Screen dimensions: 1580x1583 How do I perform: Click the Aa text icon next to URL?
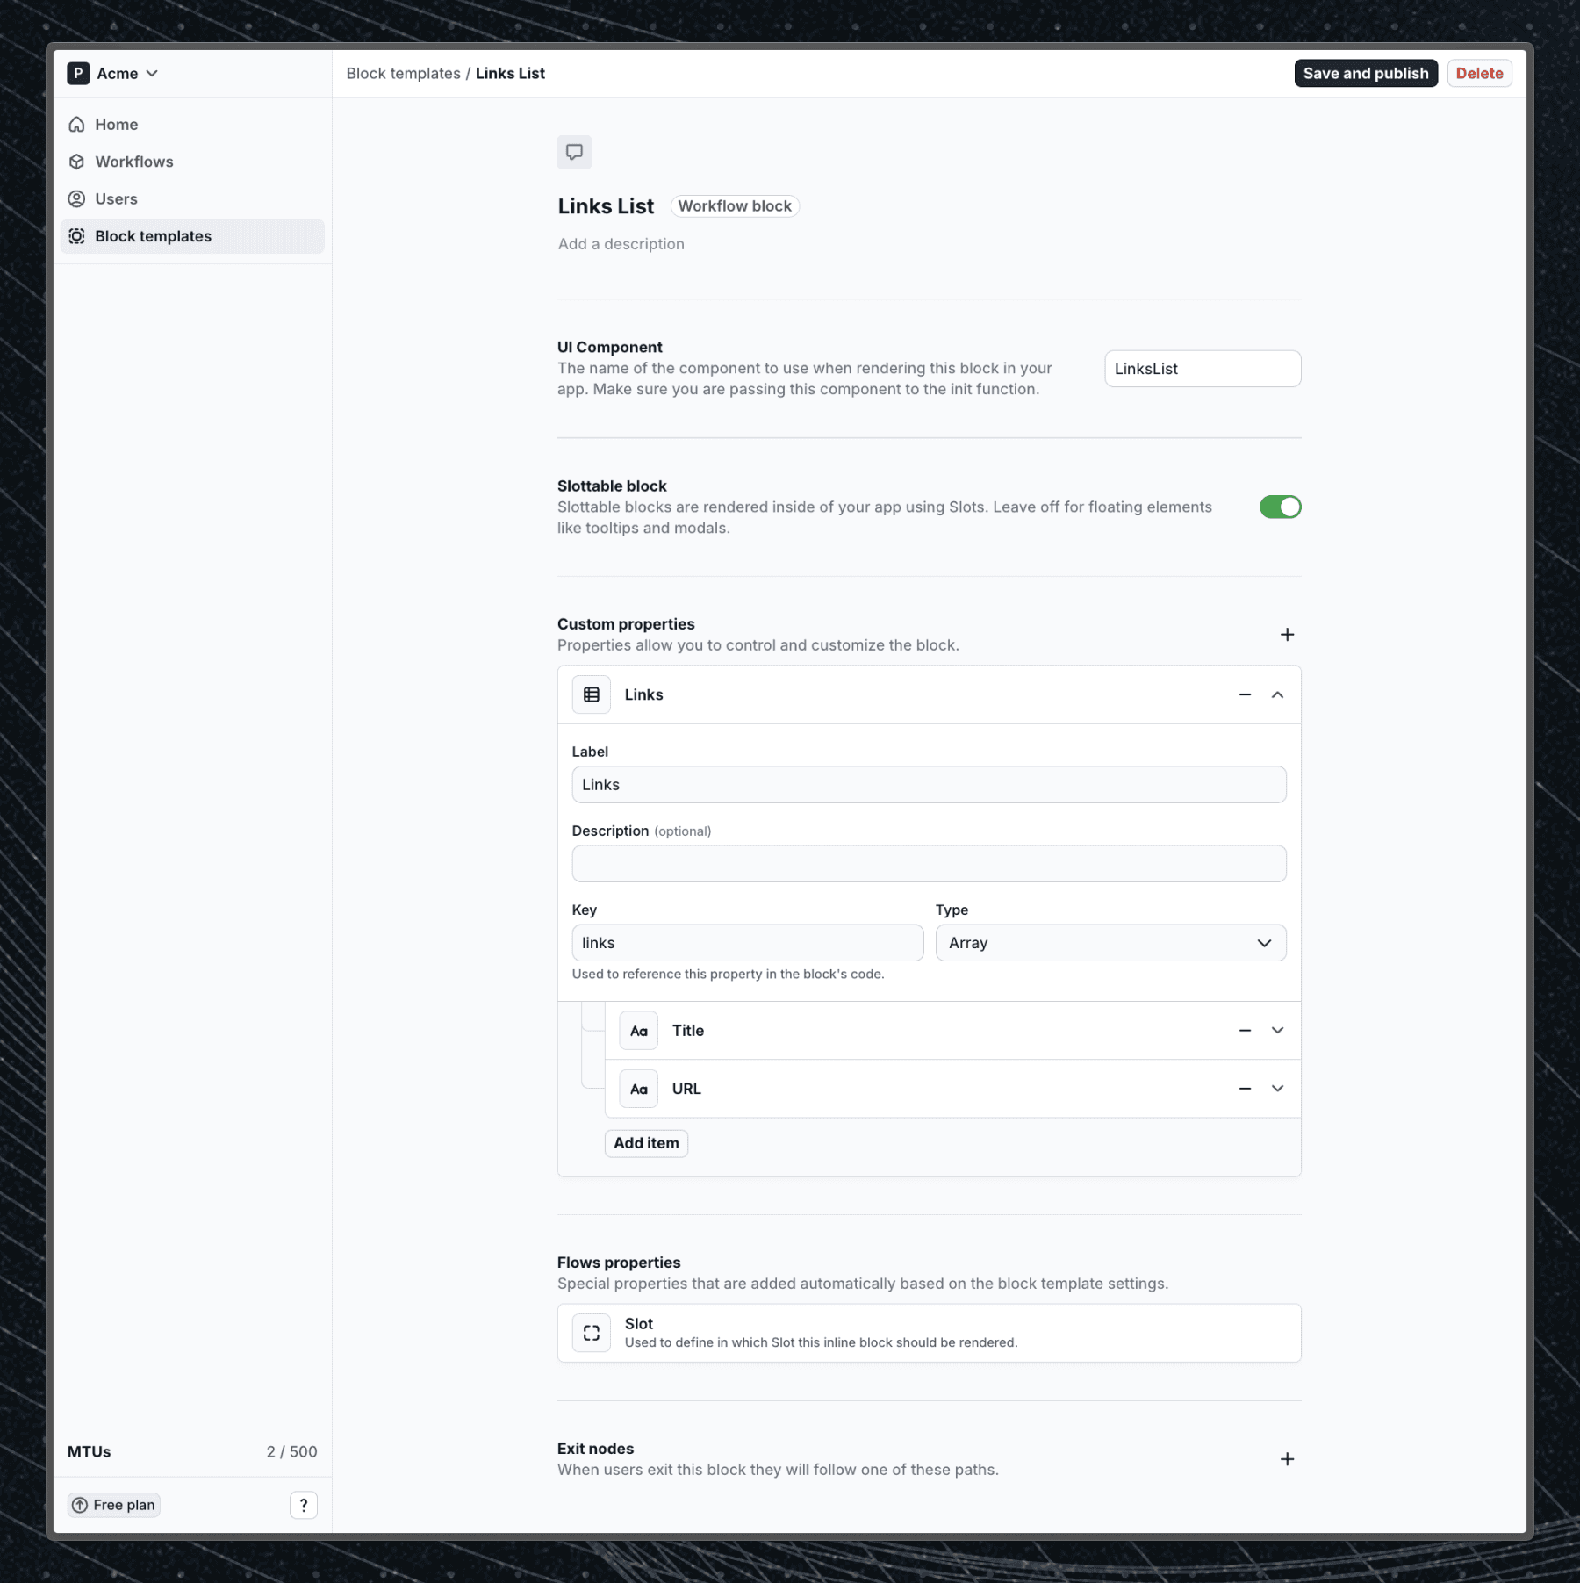tap(638, 1089)
